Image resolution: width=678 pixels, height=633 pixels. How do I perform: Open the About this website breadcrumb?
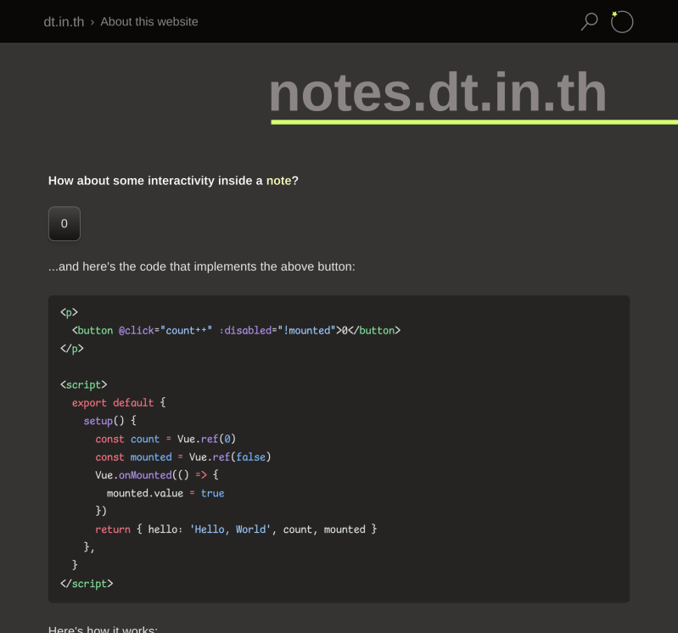point(149,21)
